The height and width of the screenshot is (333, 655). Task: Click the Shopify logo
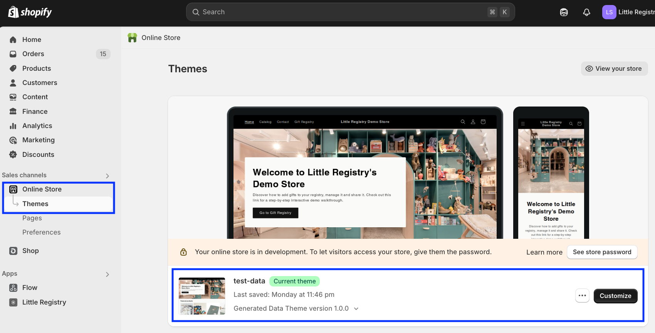point(30,12)
